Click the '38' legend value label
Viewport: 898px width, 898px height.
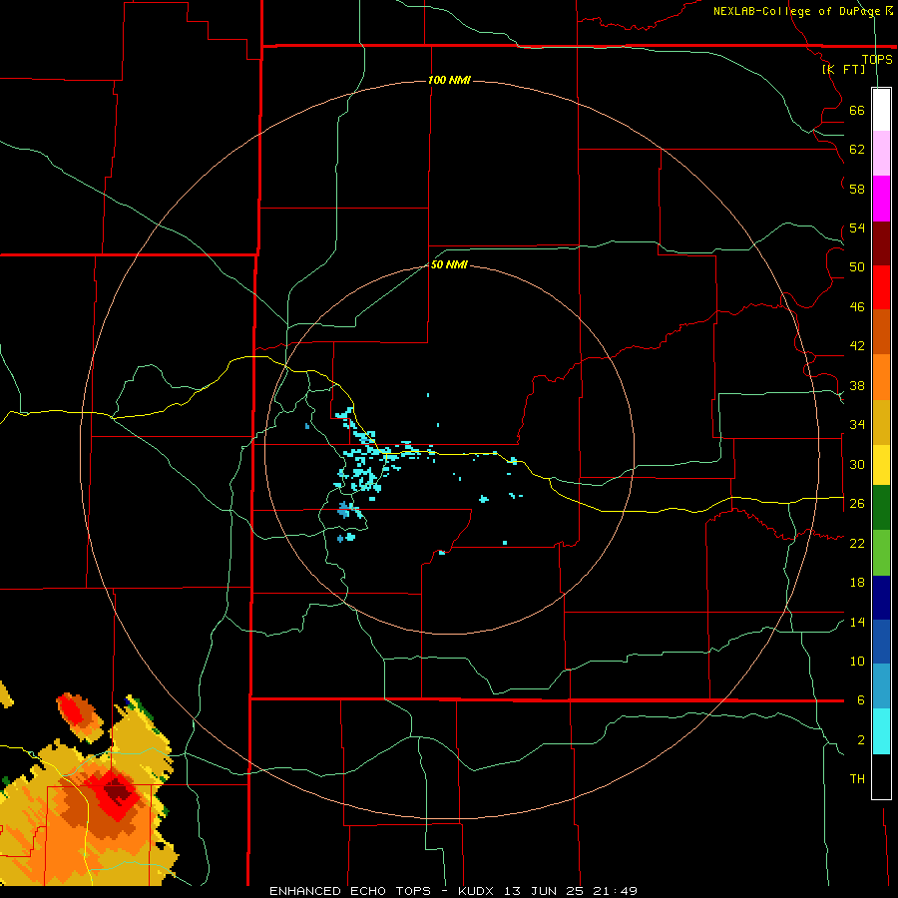[857, 385]
